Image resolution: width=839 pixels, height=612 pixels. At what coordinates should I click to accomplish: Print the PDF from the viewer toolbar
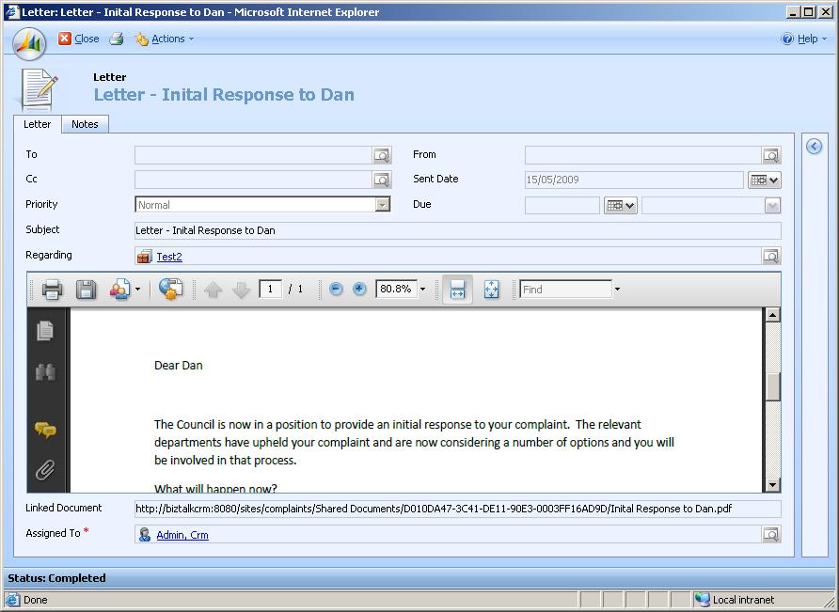[x=52, y=290]
